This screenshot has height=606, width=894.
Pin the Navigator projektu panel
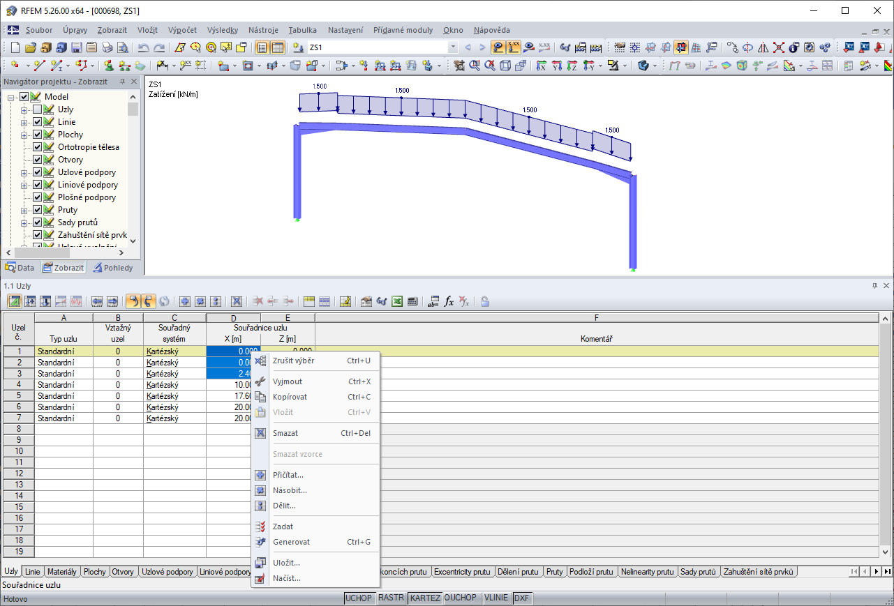coord(122,82)
